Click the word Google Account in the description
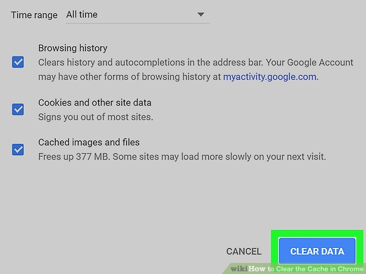The height and width of the screenshot is (274, 366). coord(320,62)
